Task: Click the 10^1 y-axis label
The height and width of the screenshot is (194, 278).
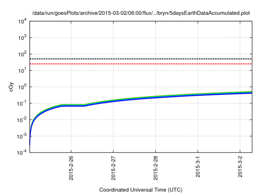Action: coord(23,71)
